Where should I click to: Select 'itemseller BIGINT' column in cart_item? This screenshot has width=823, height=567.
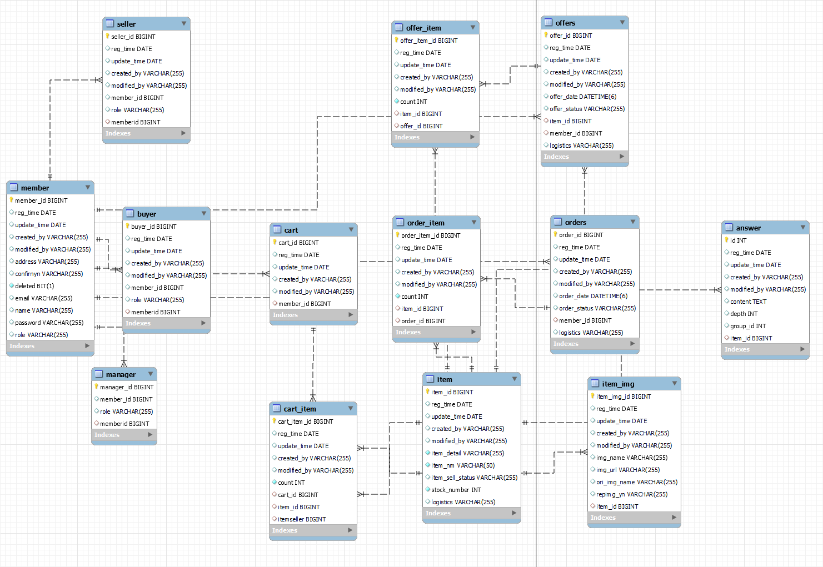point(313,519)
